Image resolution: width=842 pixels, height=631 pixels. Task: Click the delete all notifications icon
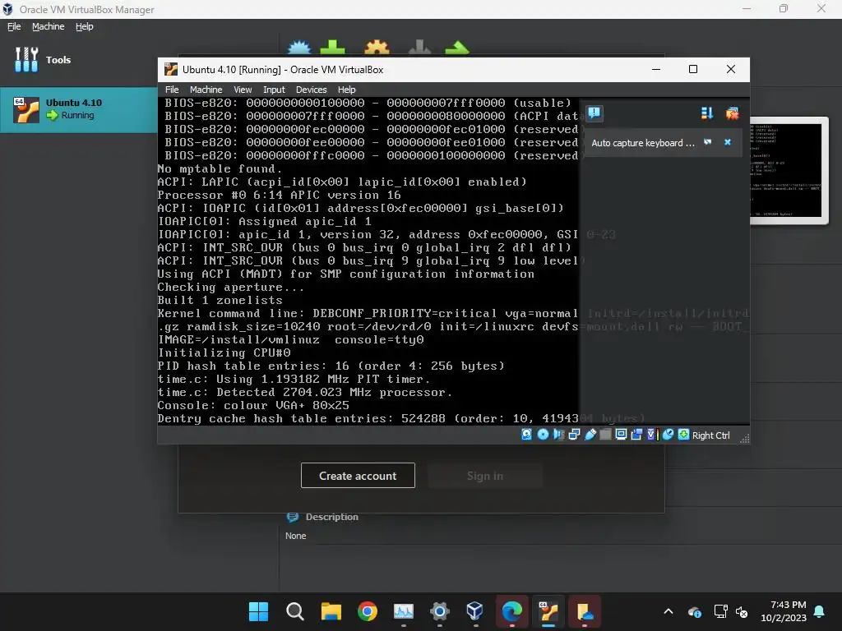pyautogui.click(x=732, y=113)
